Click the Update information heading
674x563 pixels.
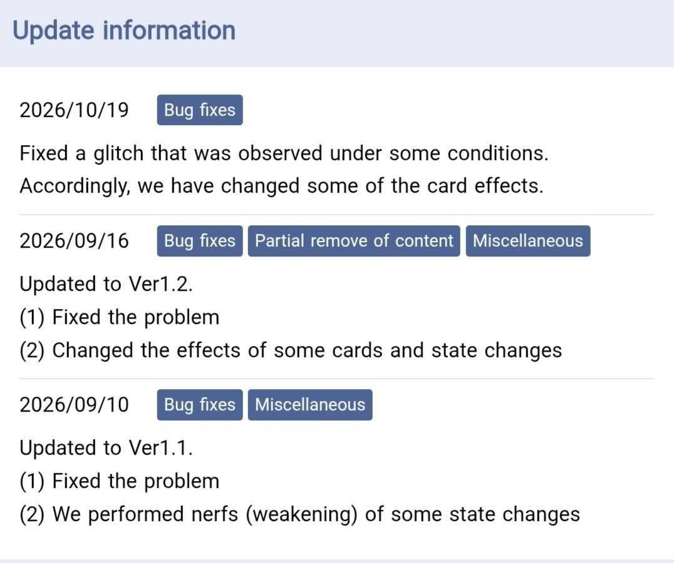pos(124,31)
